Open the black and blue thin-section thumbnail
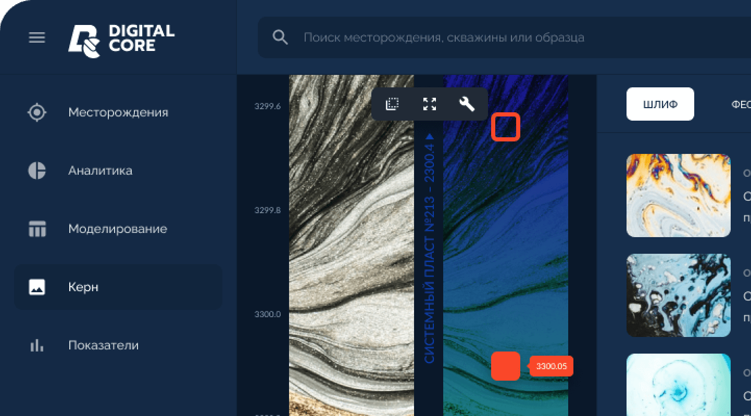 (x=679, y=295)
